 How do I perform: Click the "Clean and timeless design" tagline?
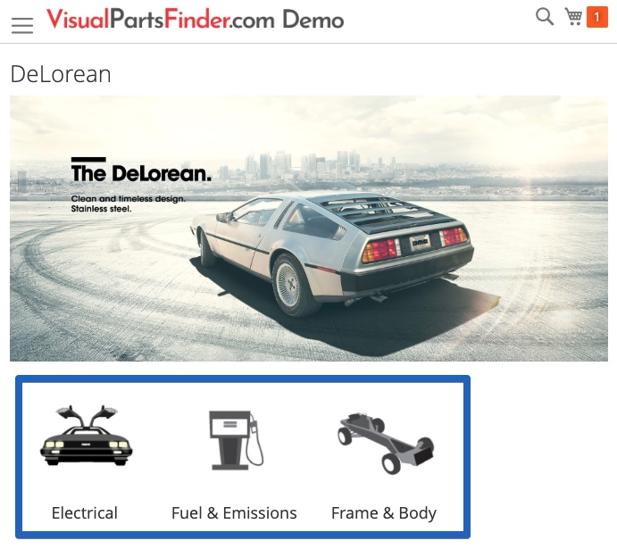click(x=128, y=198)
